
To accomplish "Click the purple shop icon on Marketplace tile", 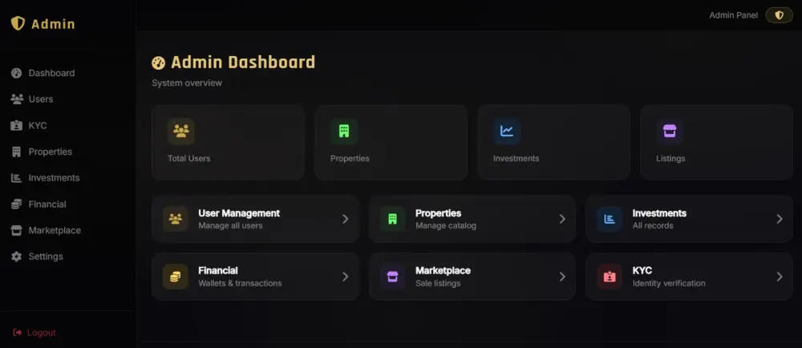I will pos(392,277).
